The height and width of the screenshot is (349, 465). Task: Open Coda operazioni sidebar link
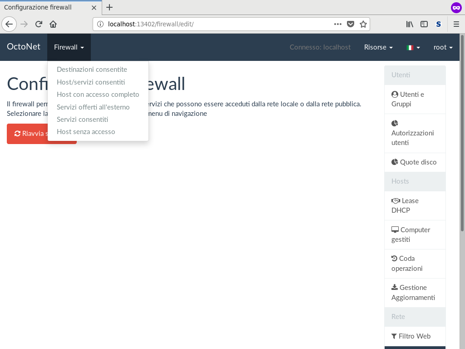coord(415,264)
